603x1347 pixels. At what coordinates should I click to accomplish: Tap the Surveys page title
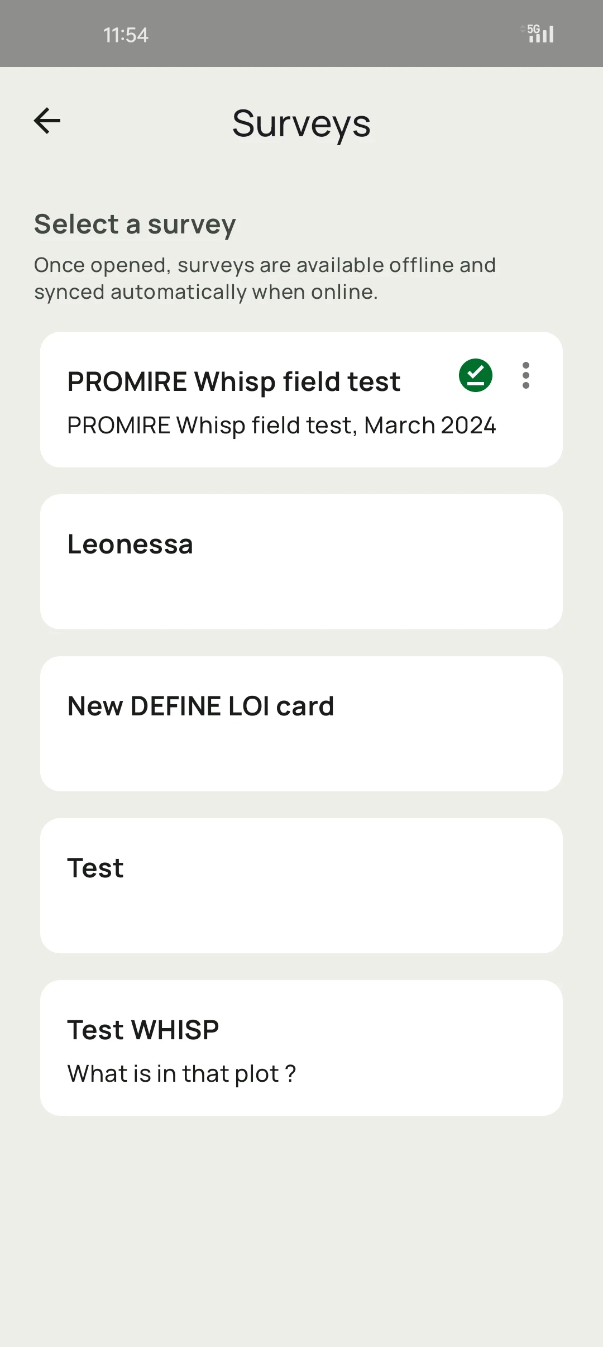[x=301, y=123]
